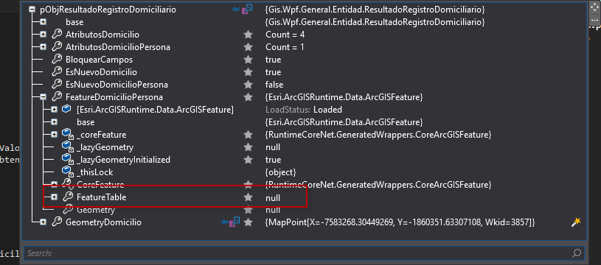Click the pin icon on GeometryDomicilio row
This screenshot has width=601, height=265.
point(224,222)
